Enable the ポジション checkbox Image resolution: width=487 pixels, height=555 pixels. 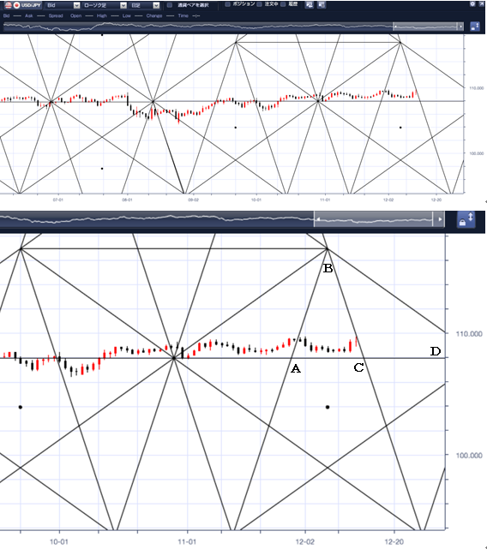[x=227, y=4]
